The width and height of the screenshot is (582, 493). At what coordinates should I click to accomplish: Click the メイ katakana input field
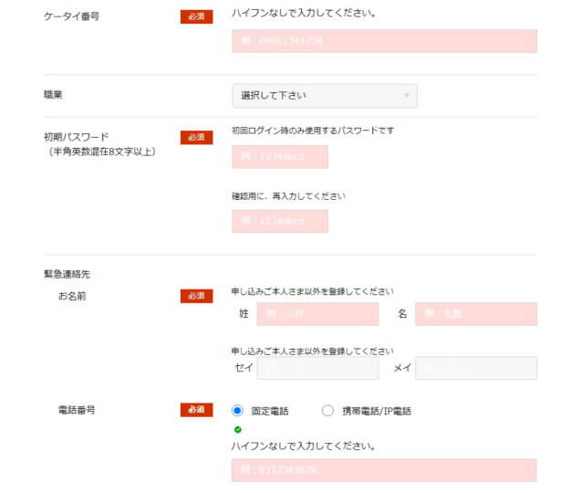pos(476,368)
